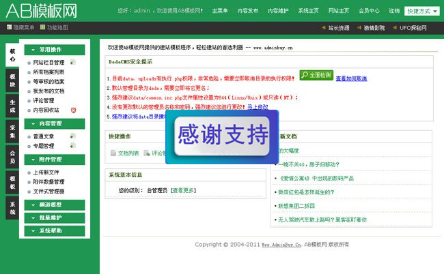Screen dimensions: 444x274
Task: Click the 查看更多 link
Action: point(184,190)
